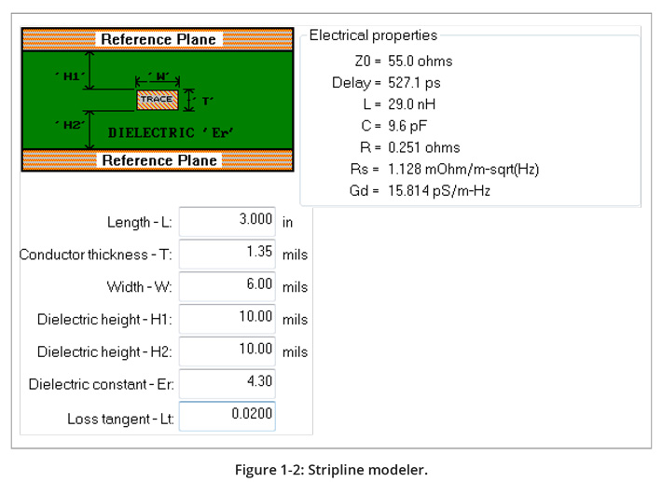Click the Dielectric height - H1 field
Image resolution: width=662 pixels, height=482 pixels.
click(228, 319)
